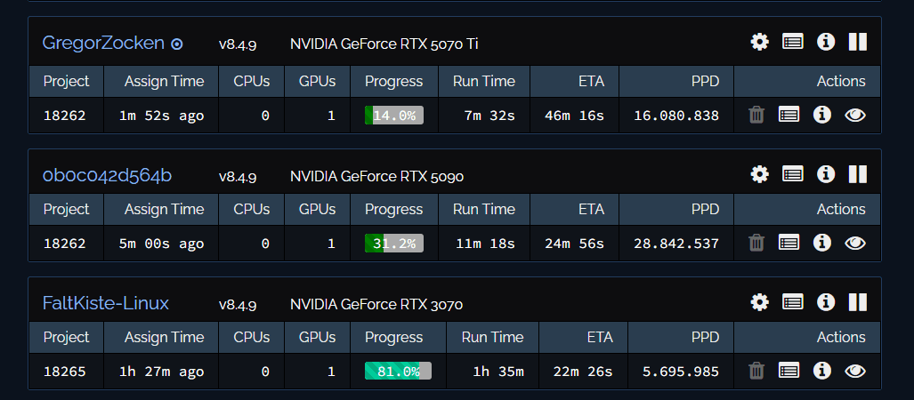Open the GregorZocken machine link
914x400 pixels.
[103, 43]
